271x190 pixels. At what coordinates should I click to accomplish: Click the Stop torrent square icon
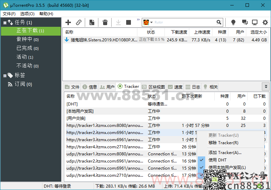click(x=129, y=22)
